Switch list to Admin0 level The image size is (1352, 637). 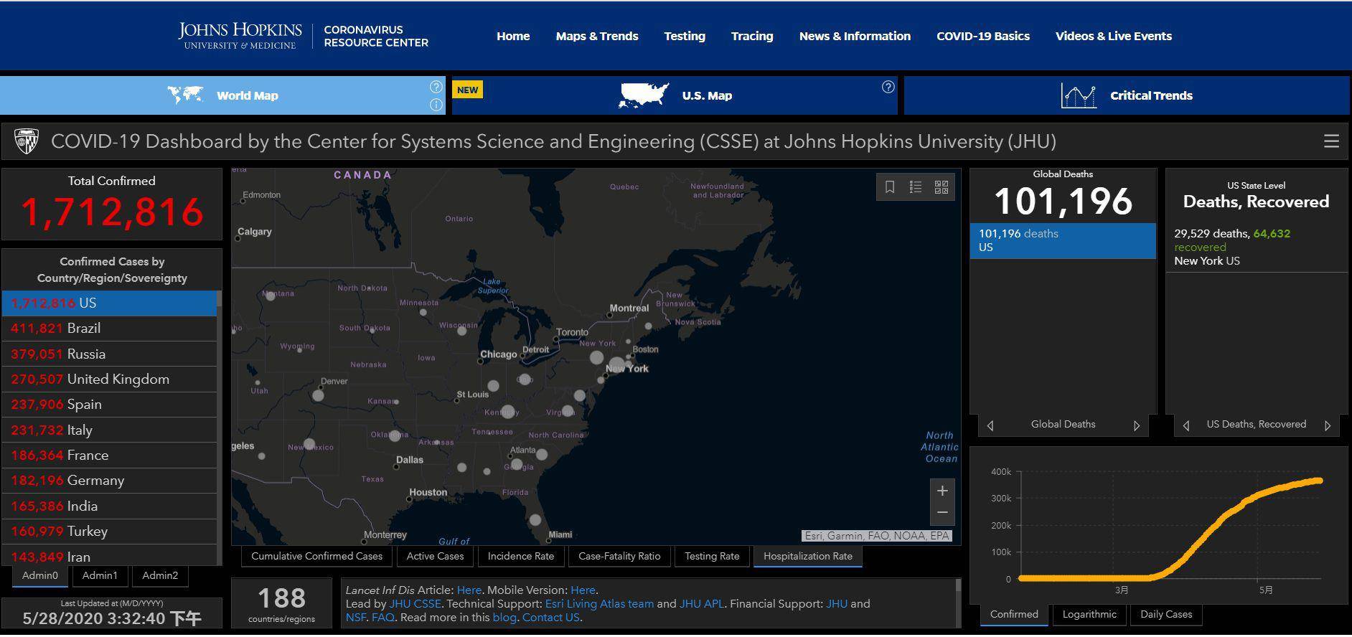[39, 575]
